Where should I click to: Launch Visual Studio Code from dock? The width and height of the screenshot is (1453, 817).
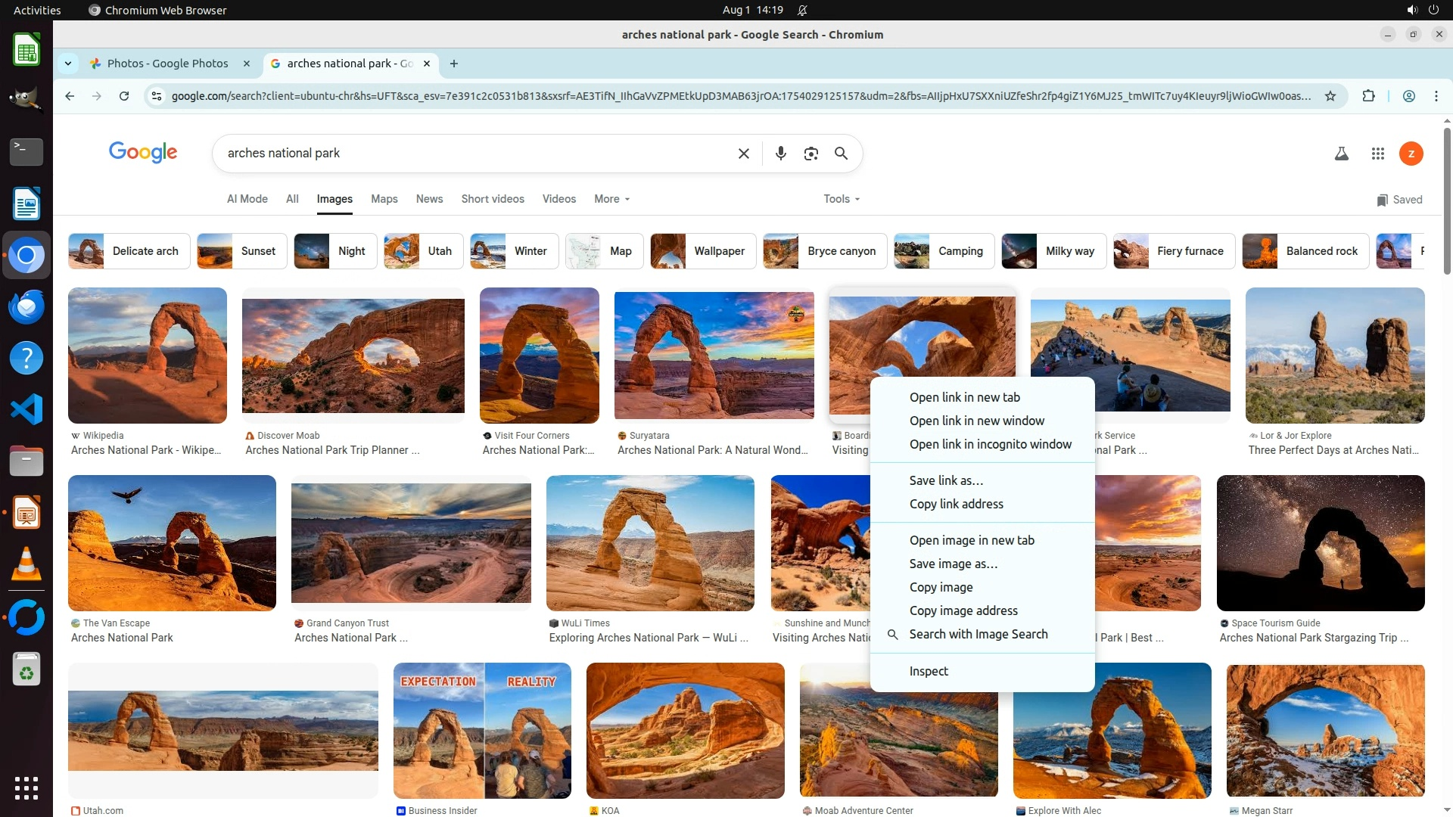click(x=26, y=409)
